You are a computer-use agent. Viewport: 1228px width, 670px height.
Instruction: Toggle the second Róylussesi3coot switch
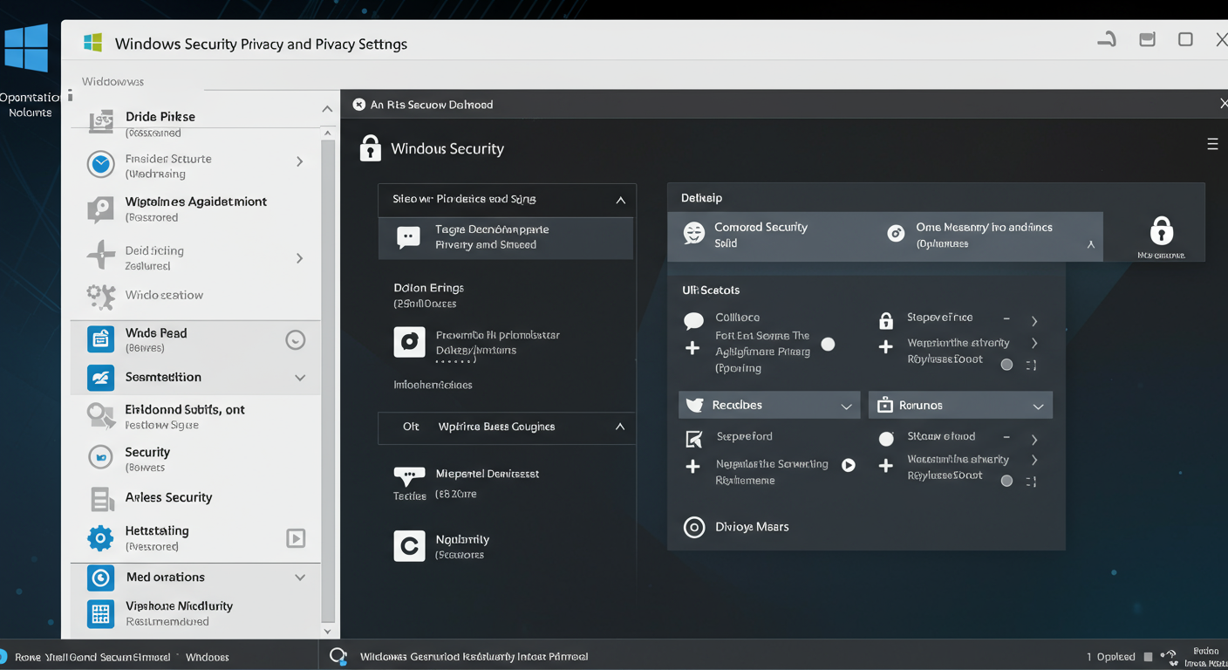1007,481
